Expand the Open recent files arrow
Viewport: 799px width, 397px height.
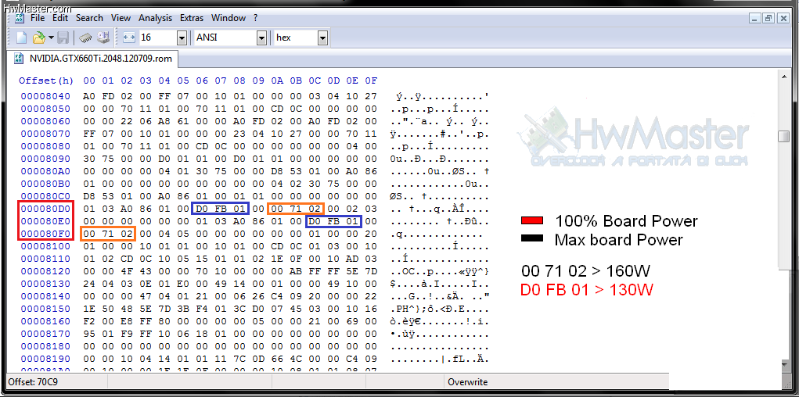click(51, 38)
